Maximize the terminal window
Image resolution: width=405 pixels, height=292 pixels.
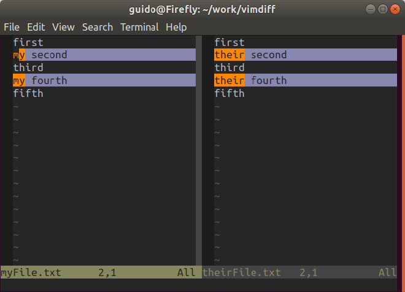(x=383, y=9)
